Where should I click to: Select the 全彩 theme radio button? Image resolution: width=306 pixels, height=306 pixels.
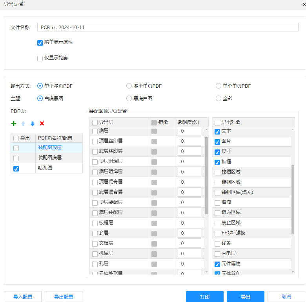click(219, 98)
